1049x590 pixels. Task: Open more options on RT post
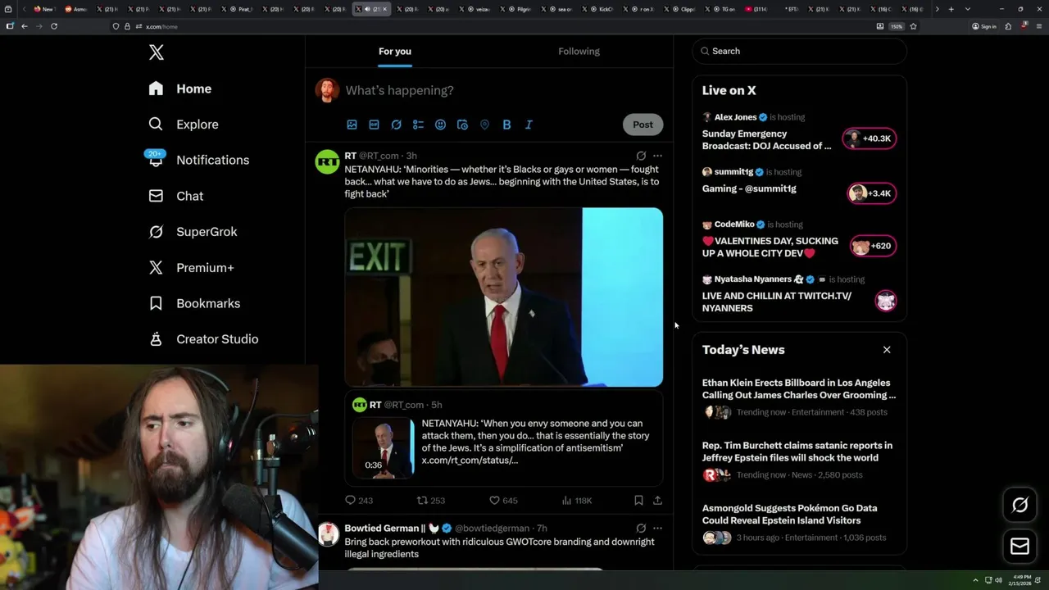coord(657,156)
